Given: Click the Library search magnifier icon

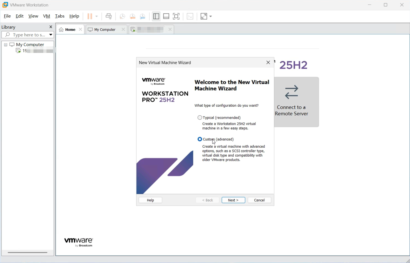Looking at the screenshot, I should pyautogui.click(x=8, y=35).
